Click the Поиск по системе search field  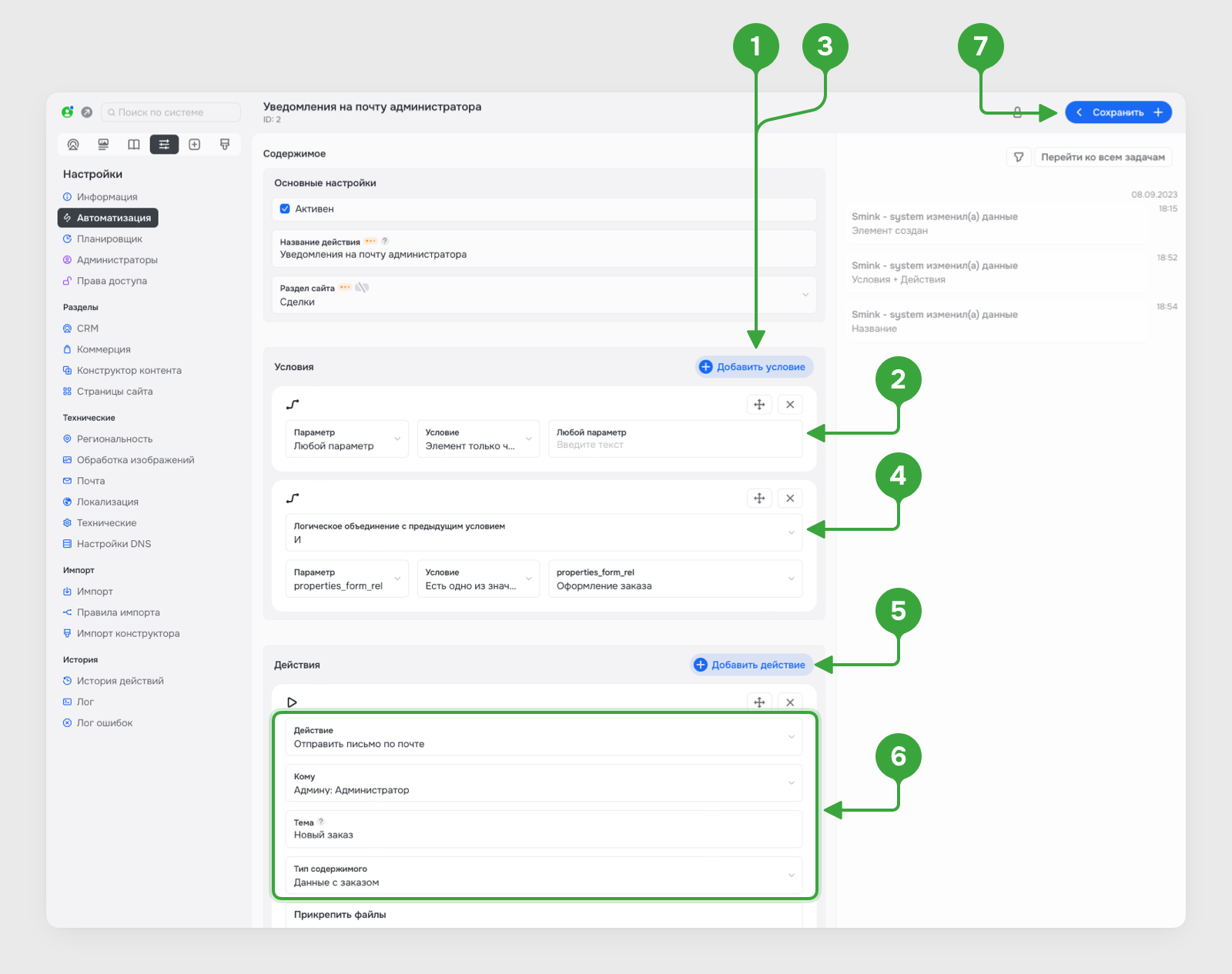tap(171, 112)
